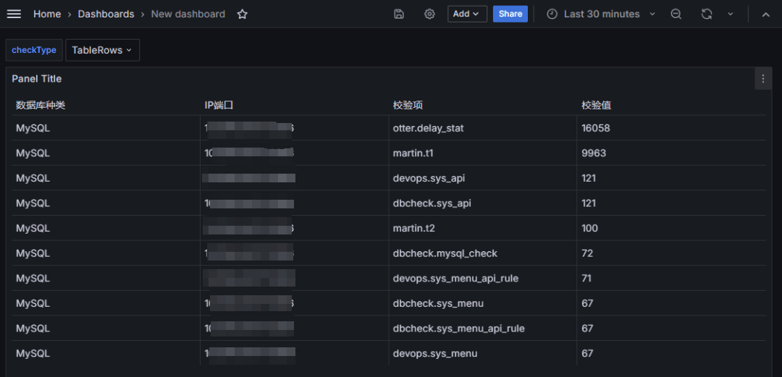Click the value 71
The height and width of the screenshot is (377, 782).
pos(586,279)
